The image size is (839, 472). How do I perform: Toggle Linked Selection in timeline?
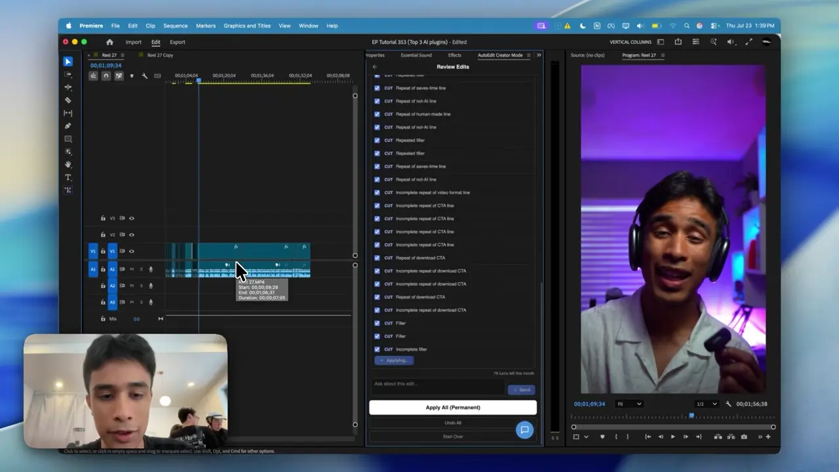pos(119,76)
